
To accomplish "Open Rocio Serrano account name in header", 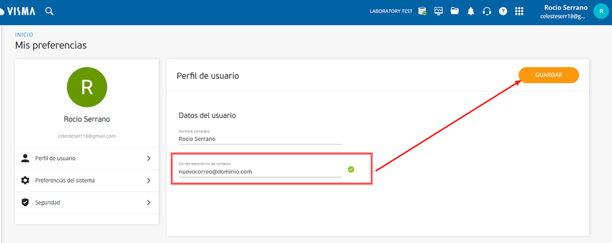I will [x=565, y=7].
